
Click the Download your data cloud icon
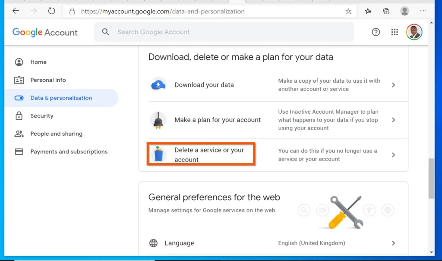158,85
